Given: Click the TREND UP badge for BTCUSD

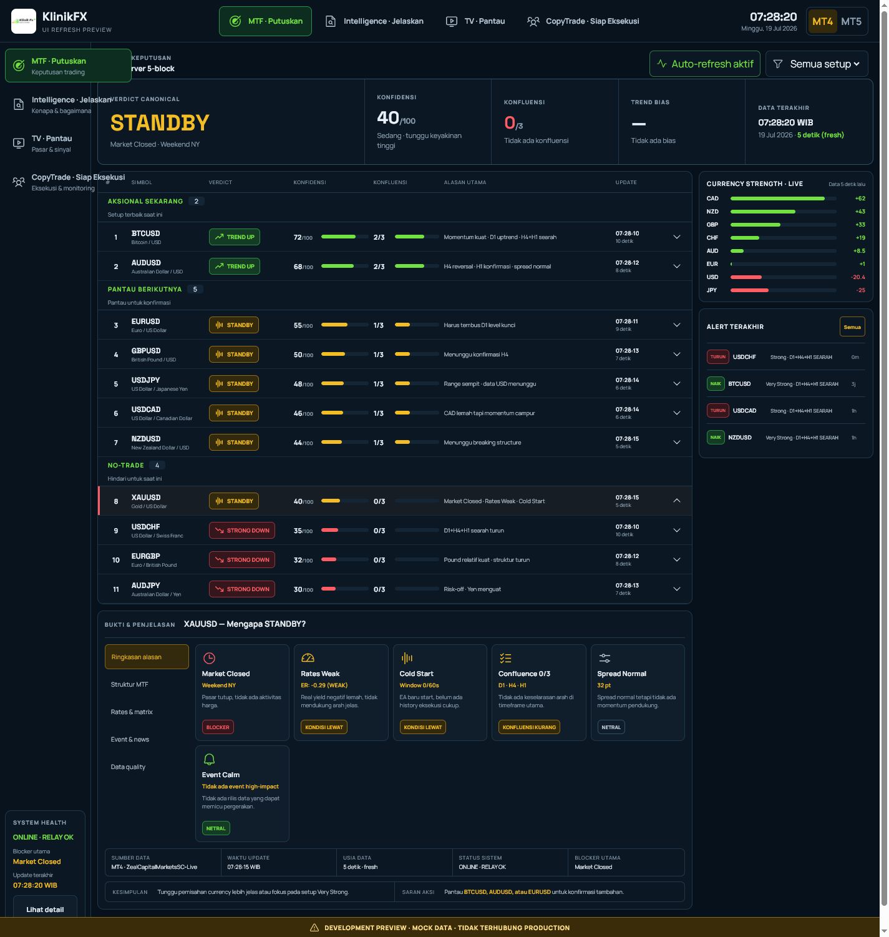Looking at the screenshot, I should [235, 237].
